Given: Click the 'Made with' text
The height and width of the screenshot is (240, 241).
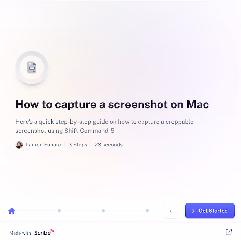Looking at the screenshot, I should click(x=20, y=233).
